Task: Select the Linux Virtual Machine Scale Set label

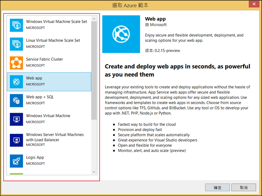Action: (53, 41)
